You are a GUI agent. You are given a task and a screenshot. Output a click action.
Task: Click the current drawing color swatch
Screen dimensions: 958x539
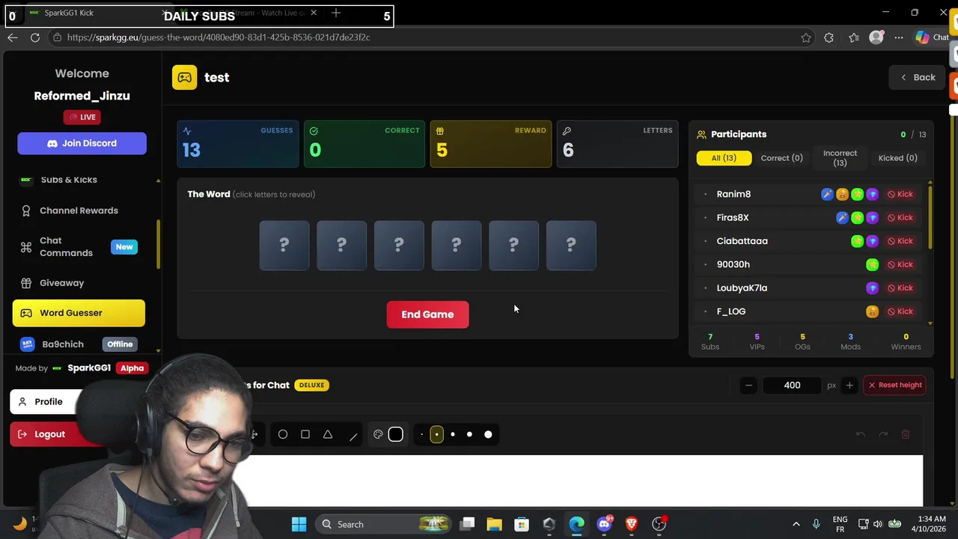(x=396, y=434)
